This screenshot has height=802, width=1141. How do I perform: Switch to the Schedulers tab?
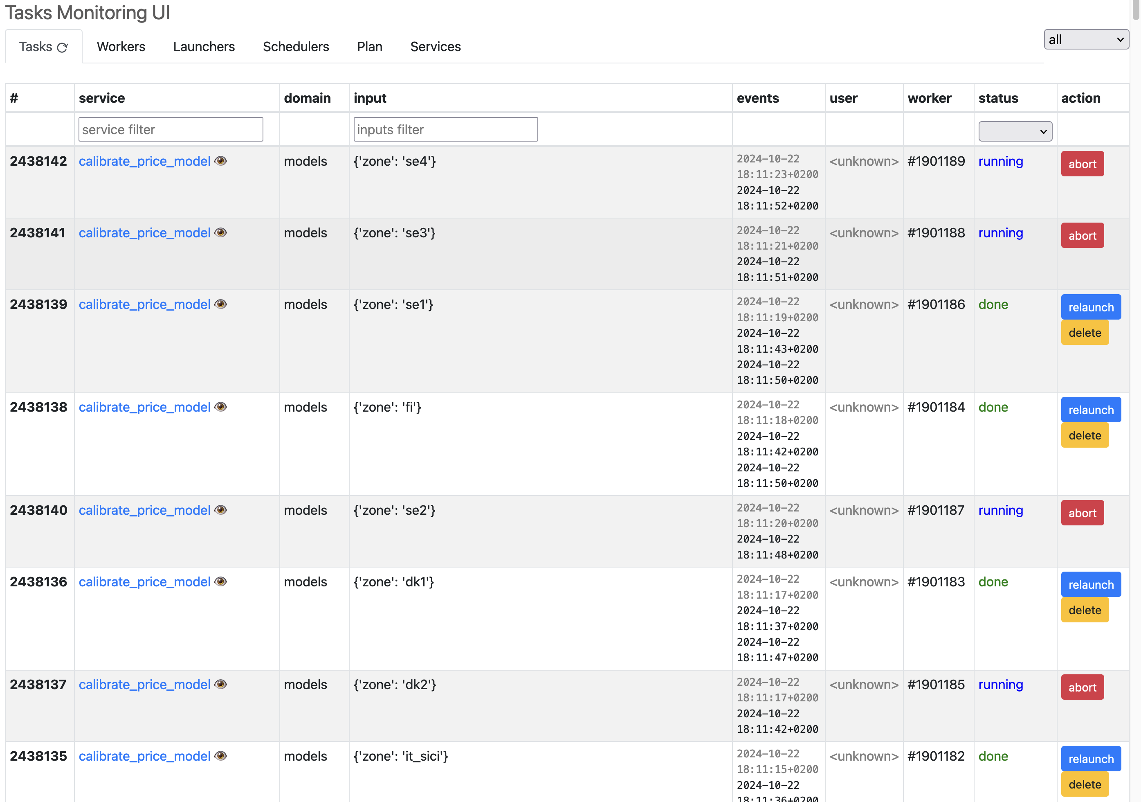point(296,47)
